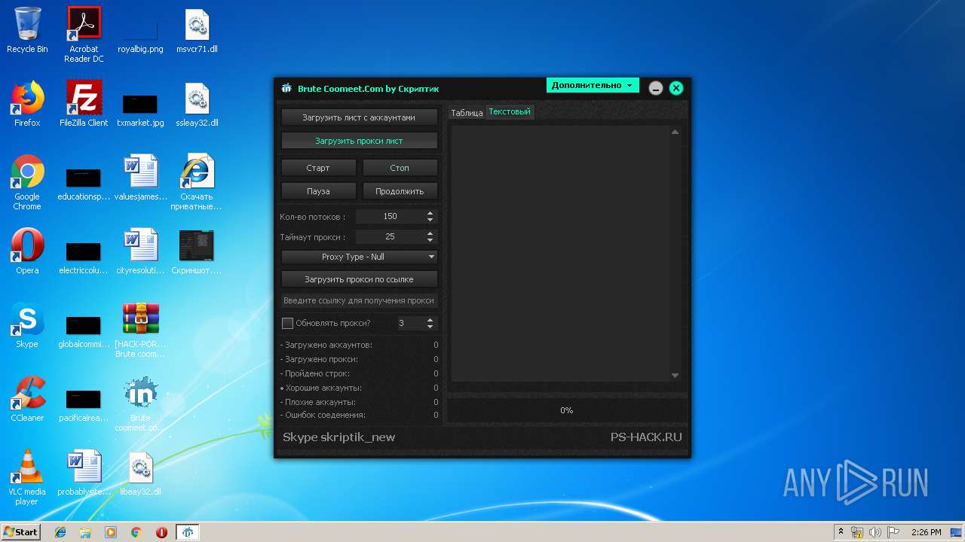This screenshot has height=542, width=965.
Task: Click the Старт button
Action: (318, 168)
